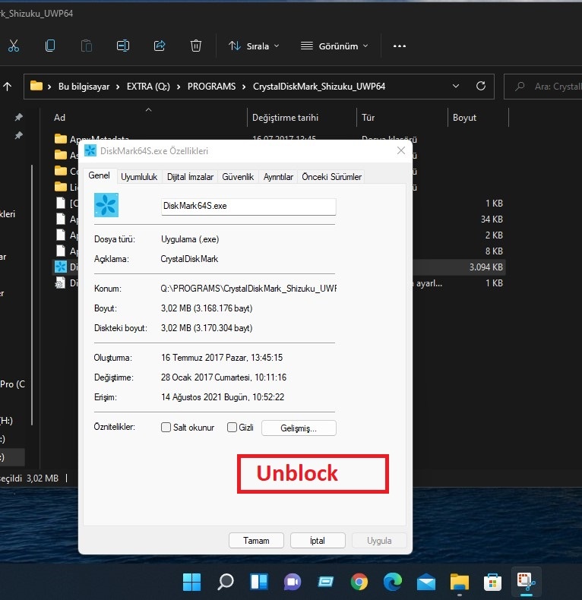582x600 pixels.
Task: Click the Share icon in Explorer toolbar
Action: click(x=160, y=46)
